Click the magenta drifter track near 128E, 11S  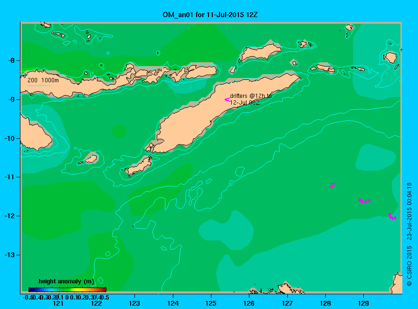click(x=332, y=185)
